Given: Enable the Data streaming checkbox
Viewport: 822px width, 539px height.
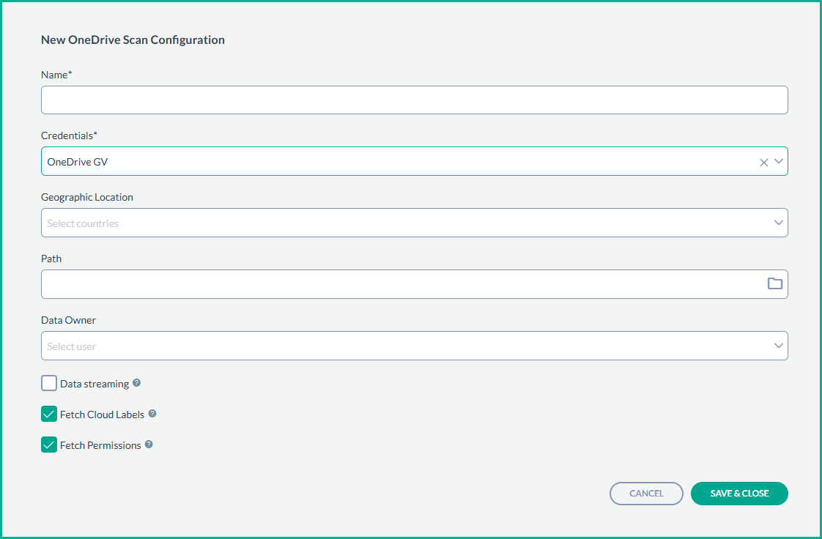Looking at the screenshot, I should 49,384.
